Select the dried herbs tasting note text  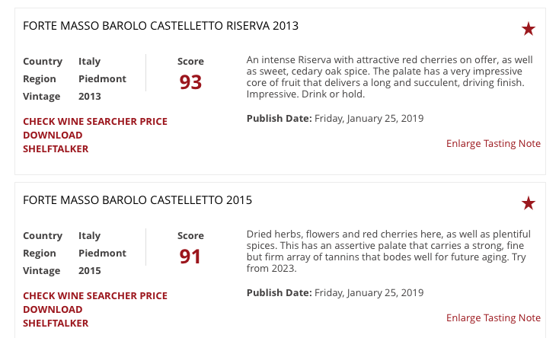tap(388, 251)
